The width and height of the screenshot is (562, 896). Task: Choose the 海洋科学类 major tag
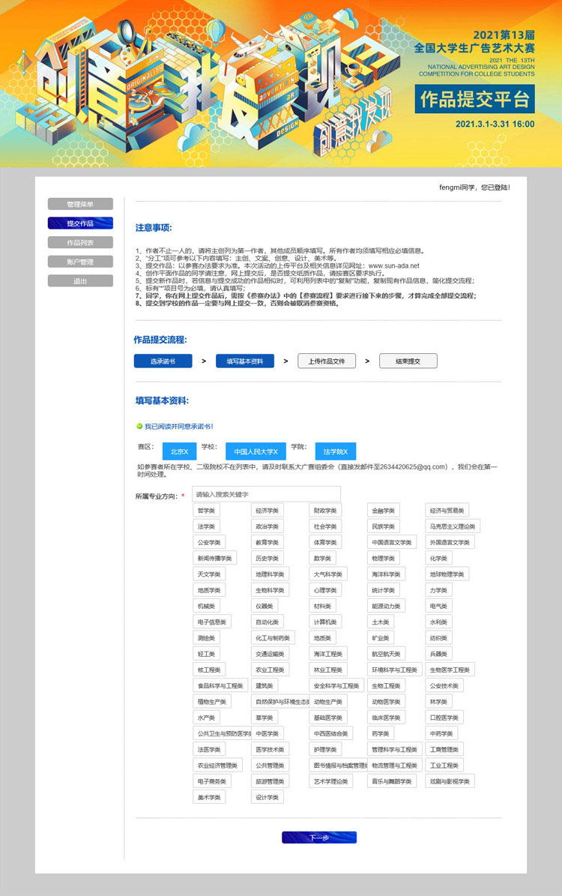(x=387, y=575)
